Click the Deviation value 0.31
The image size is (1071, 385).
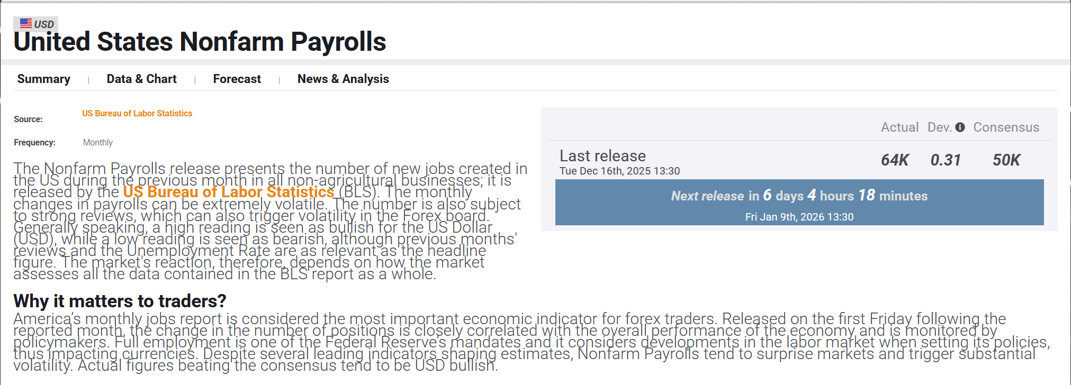[946, 160]
